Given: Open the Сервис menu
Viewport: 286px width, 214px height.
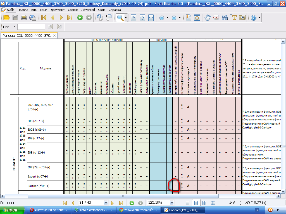Looking at the screenshot, I should point(73,10).
